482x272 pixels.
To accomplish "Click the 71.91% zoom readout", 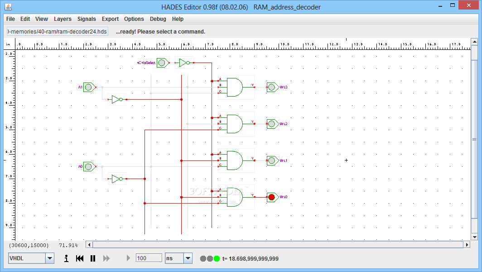I will [x=68, y=245].
